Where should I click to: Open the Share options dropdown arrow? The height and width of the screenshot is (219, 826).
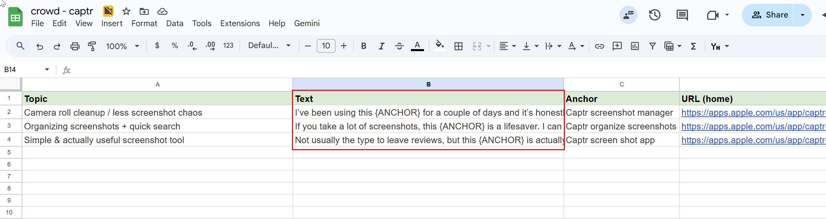pos(803,15)
